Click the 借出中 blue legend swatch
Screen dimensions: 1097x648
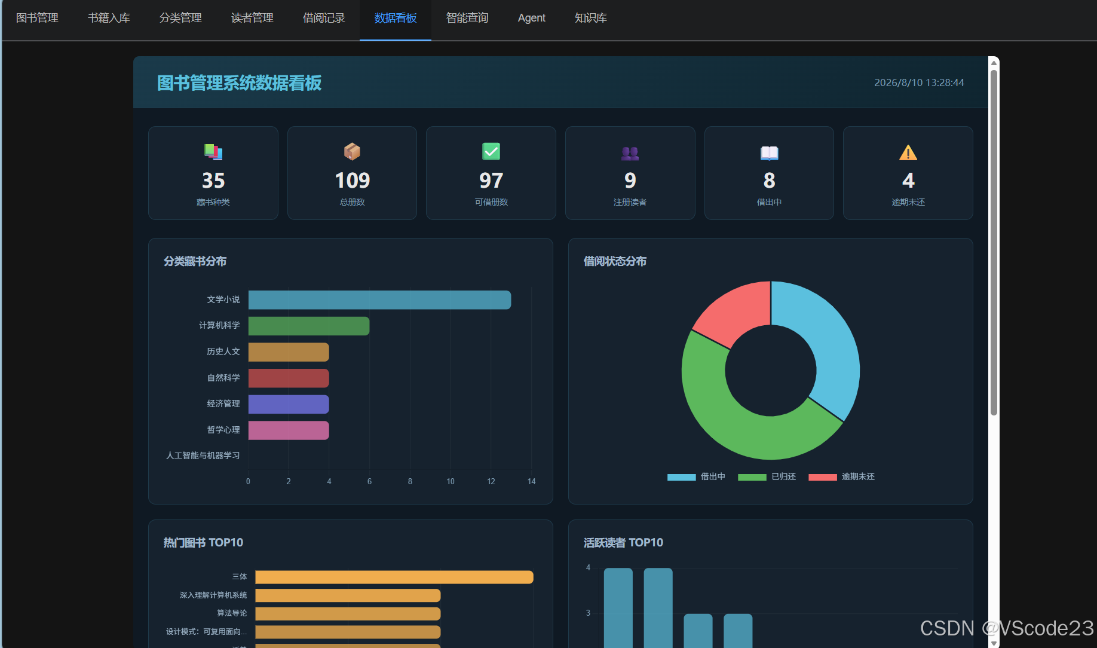(x=682, y=477)
